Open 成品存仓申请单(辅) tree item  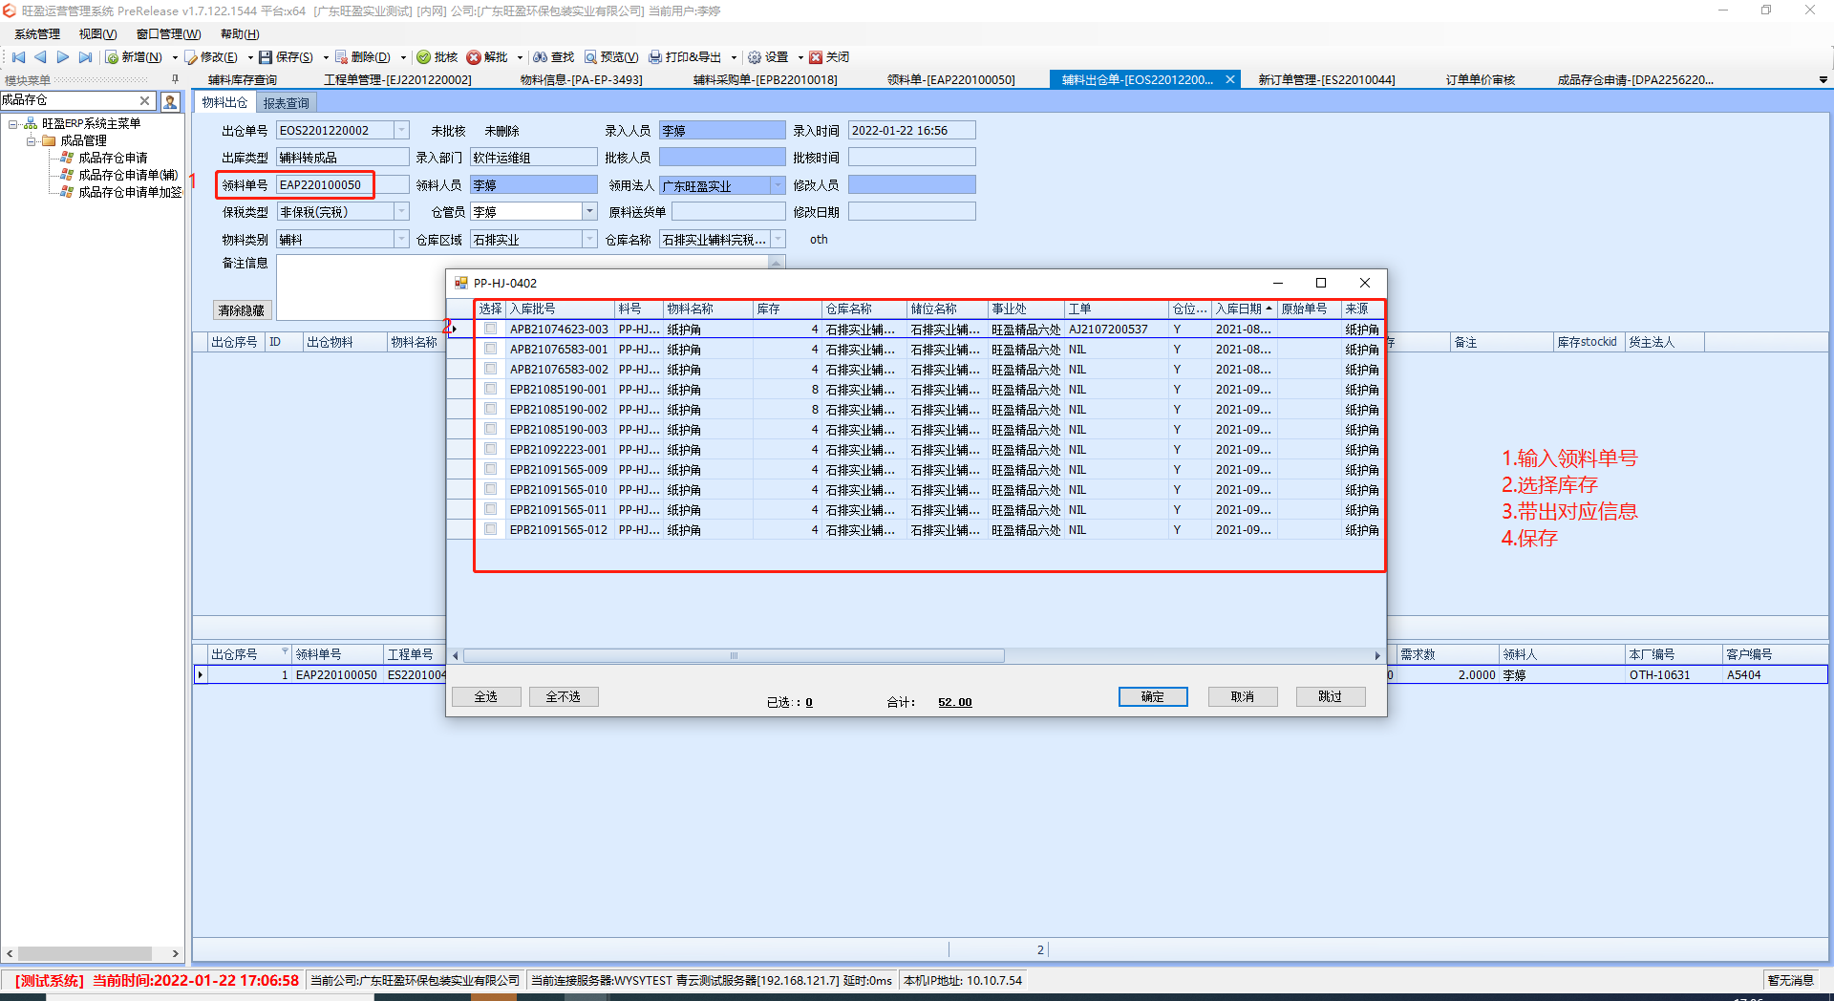pyautogui.click(x=128, y=175)
